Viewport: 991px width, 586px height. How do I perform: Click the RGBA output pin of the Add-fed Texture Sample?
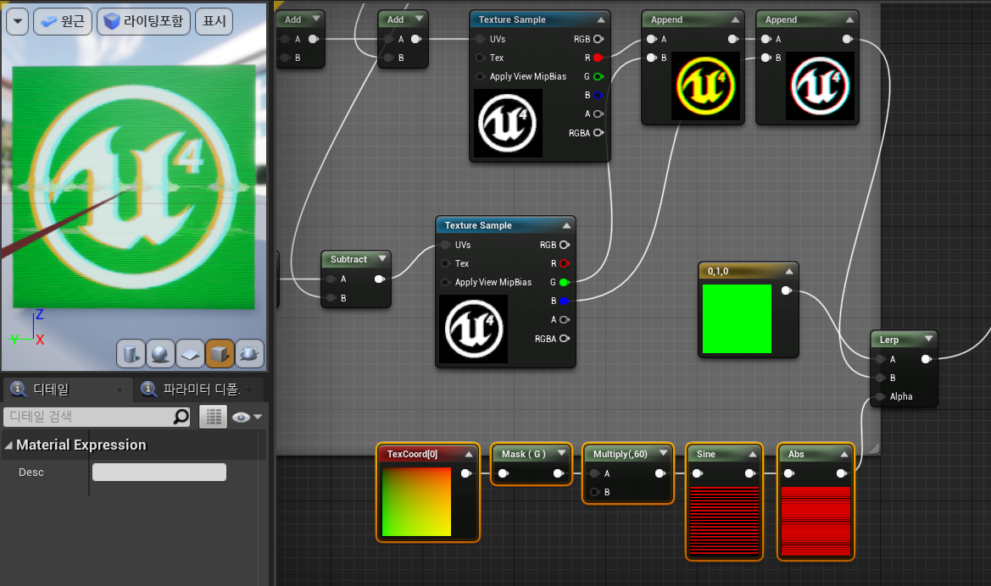pos(598,133)
